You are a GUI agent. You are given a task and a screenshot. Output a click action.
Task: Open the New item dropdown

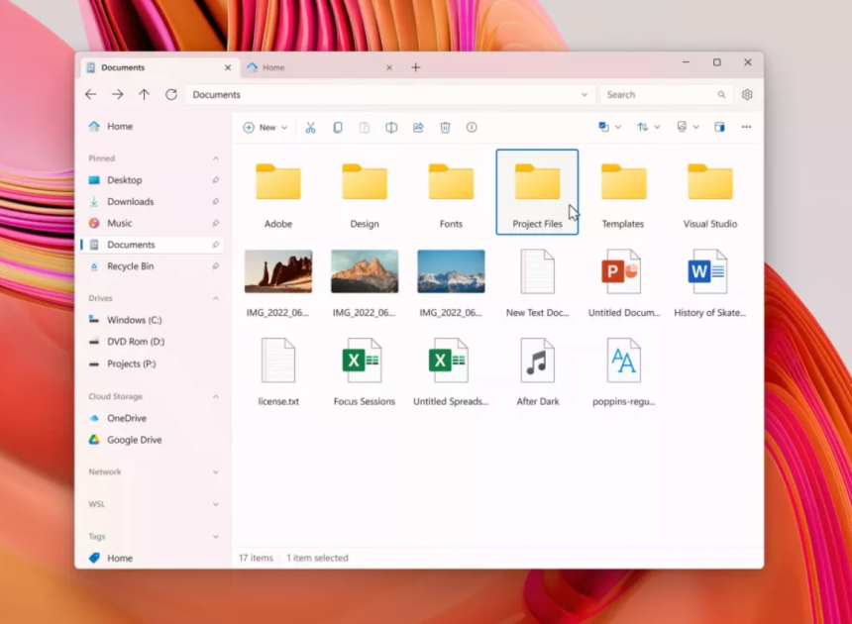(266, 128)
